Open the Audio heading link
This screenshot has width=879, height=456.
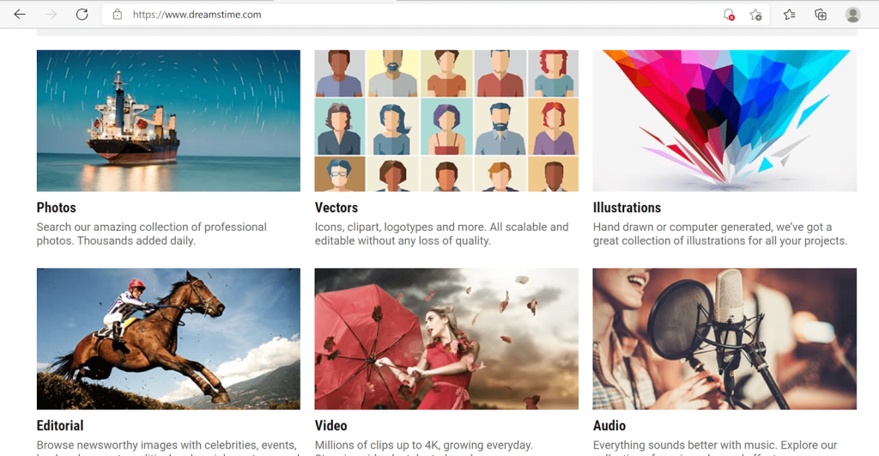point(609,426)
